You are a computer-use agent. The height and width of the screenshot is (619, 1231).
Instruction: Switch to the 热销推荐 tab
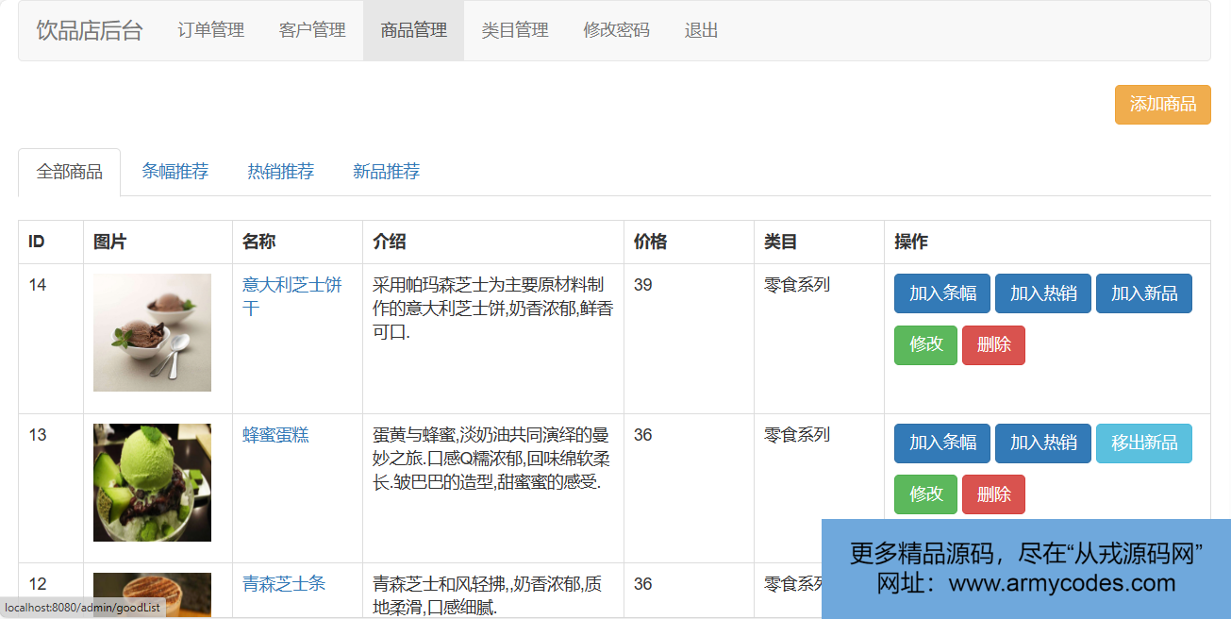[x=281, y=172]
